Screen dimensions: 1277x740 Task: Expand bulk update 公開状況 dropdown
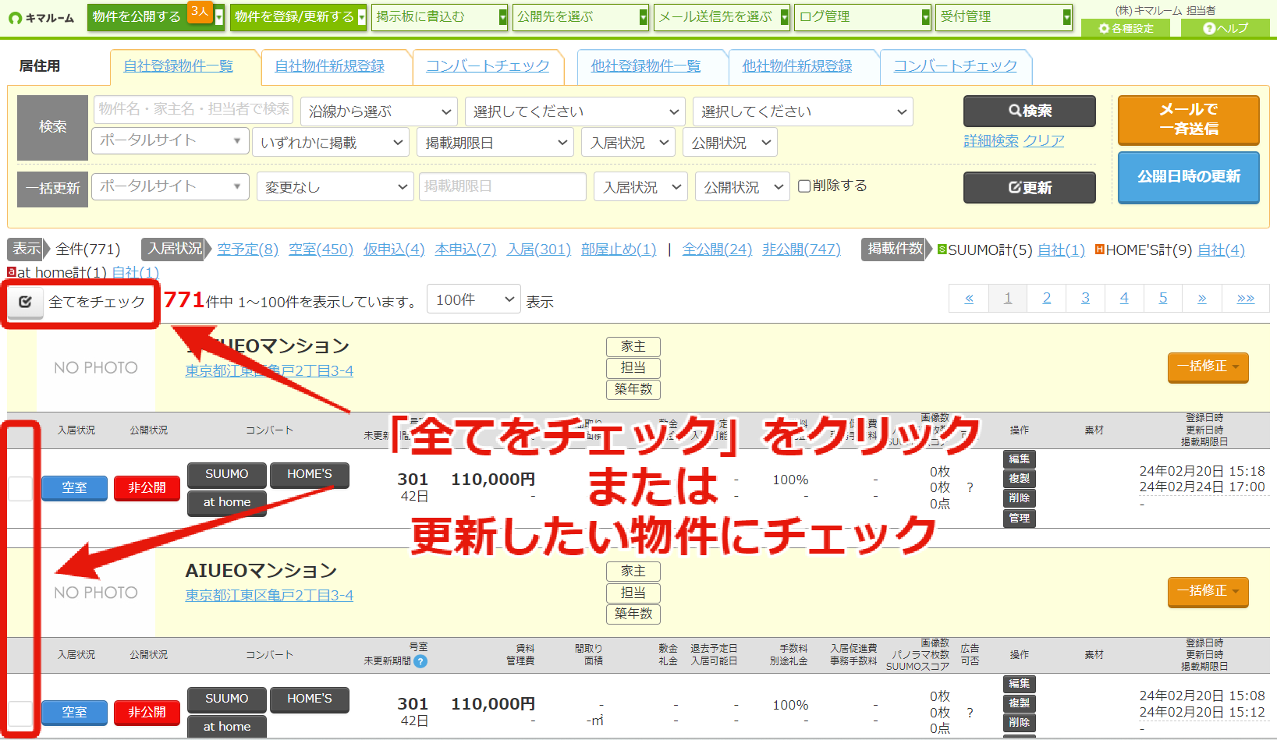pos(743,187)
